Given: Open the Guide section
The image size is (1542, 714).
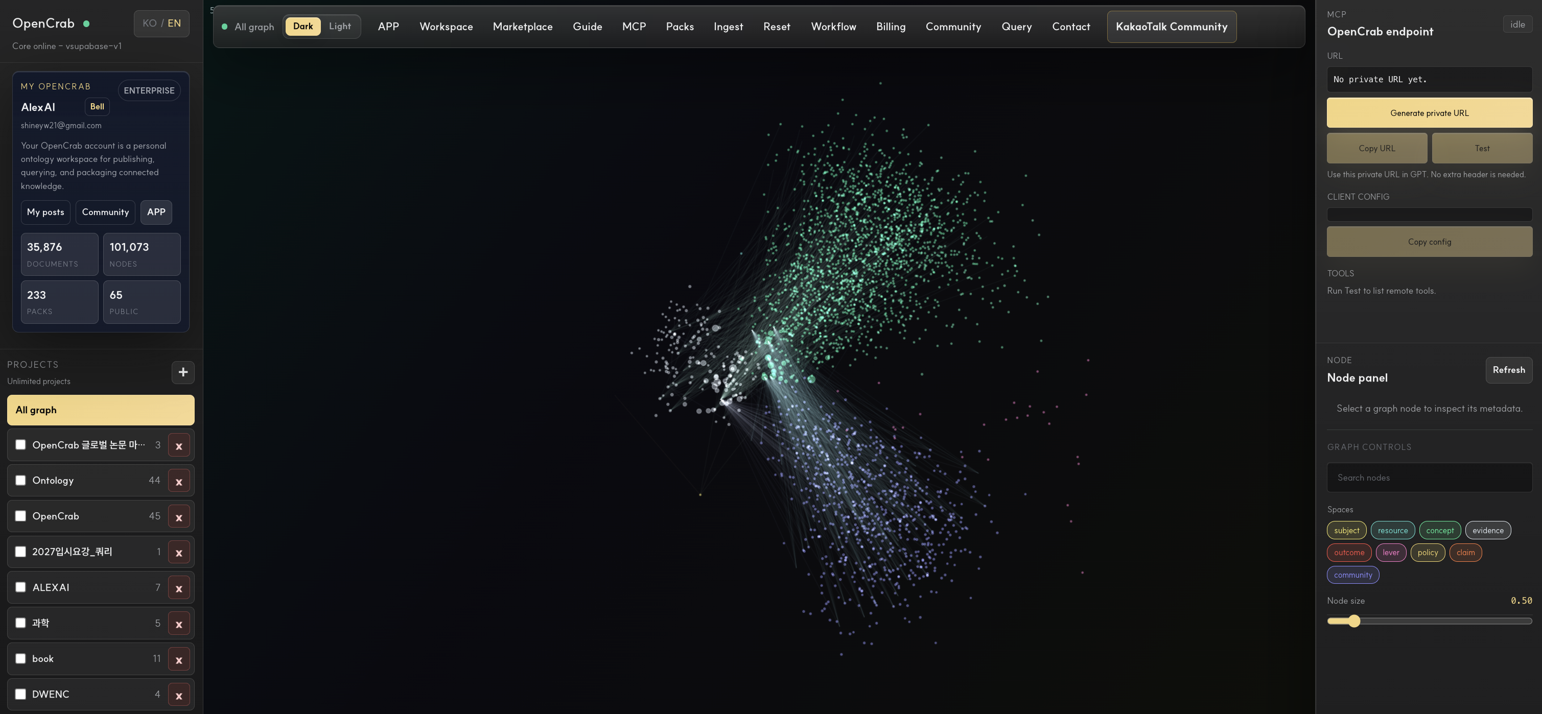Looking at the screenshot, I should point(587,27).
